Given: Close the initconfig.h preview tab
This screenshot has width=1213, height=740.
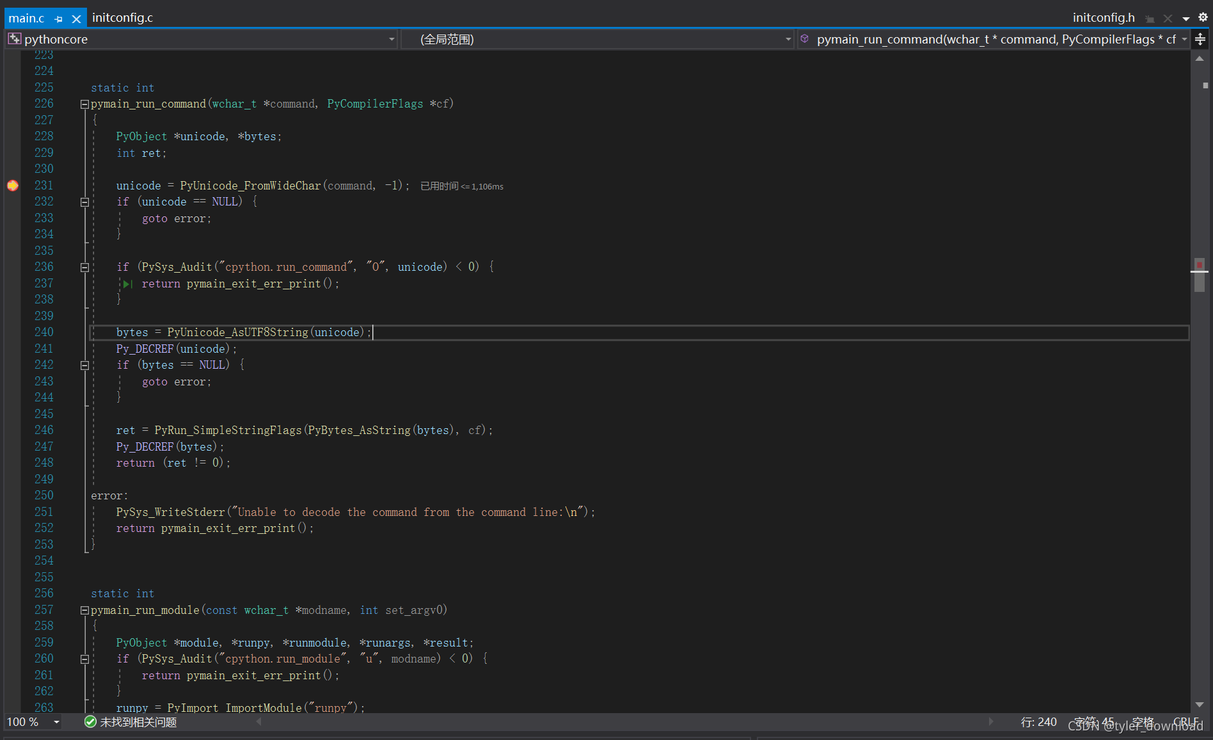Looking at the screenshot, I should [x=1168, y=19].
